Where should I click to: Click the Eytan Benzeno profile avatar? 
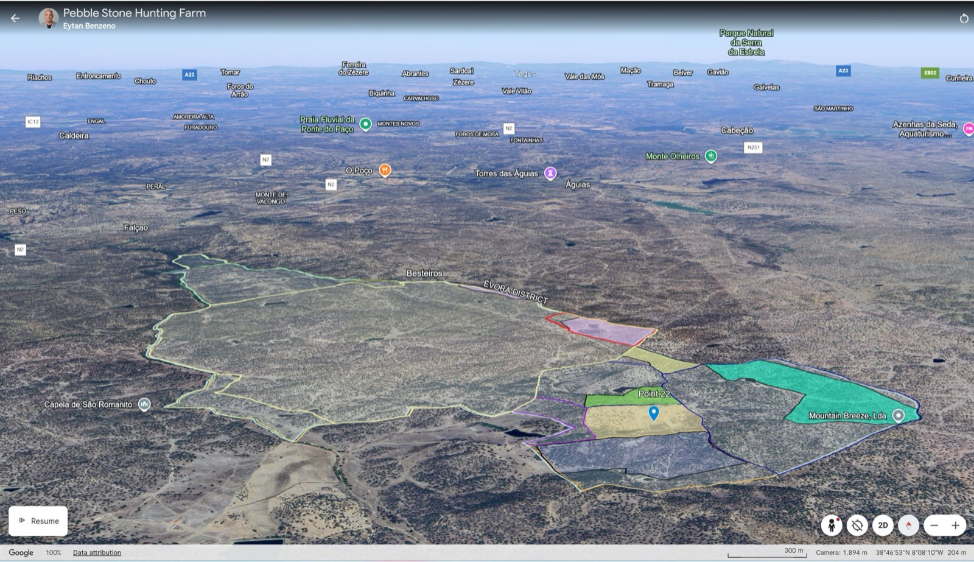point(49,18)
